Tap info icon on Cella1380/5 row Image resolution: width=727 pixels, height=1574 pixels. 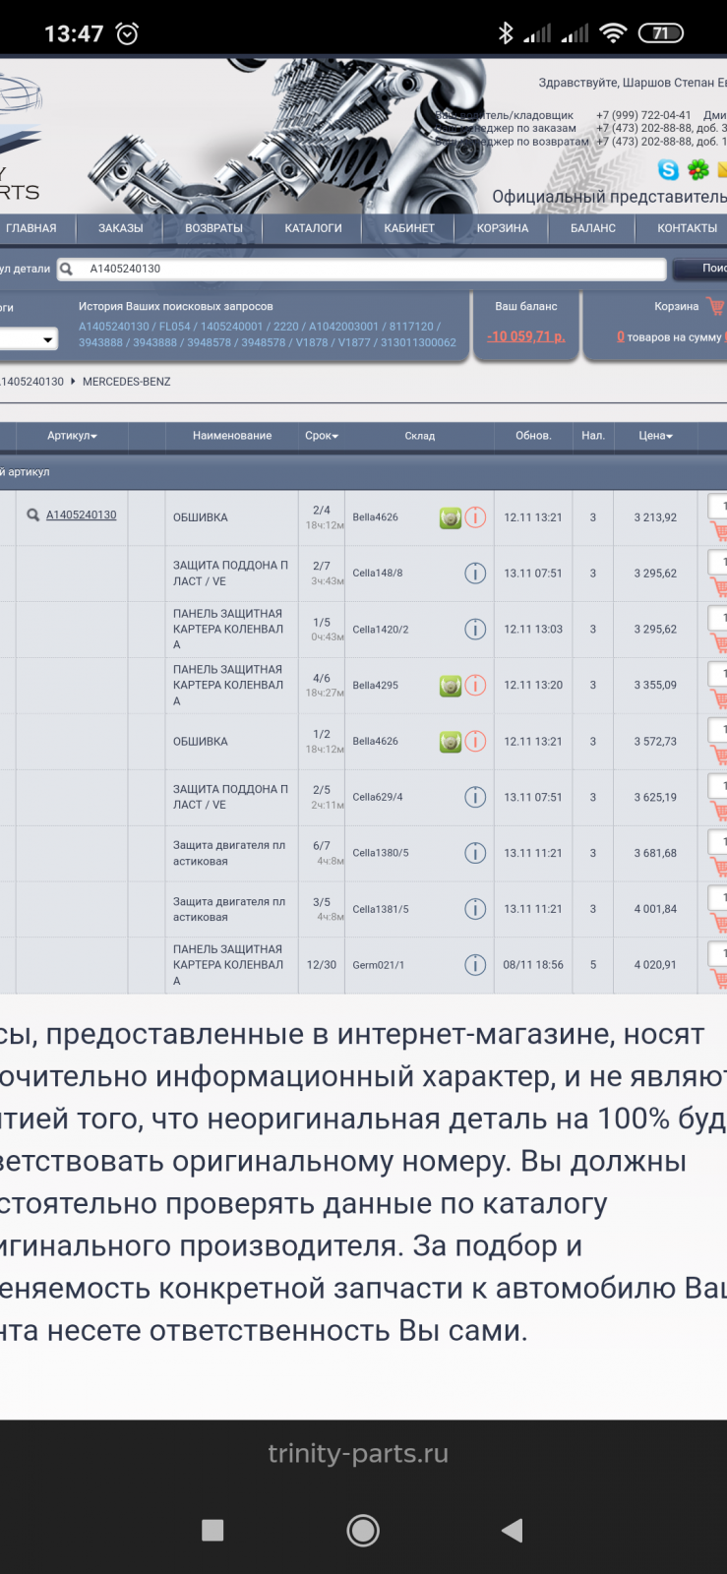pos(475,853)
